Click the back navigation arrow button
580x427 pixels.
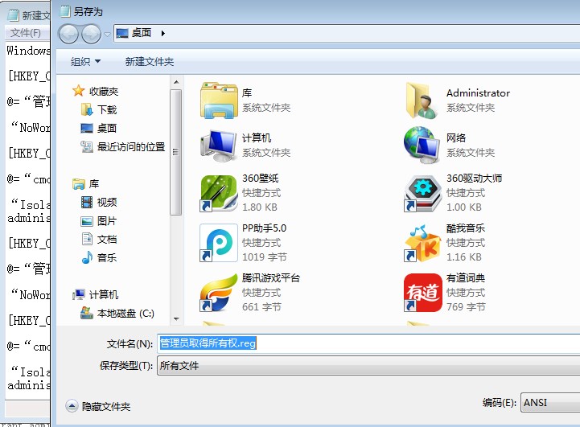point(69,35)
